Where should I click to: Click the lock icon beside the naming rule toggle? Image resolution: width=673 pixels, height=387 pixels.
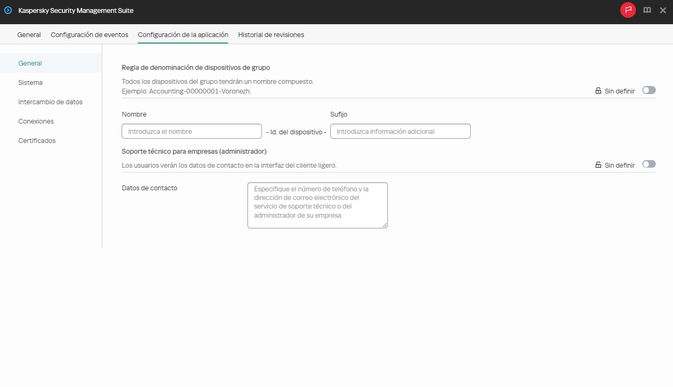597,90
